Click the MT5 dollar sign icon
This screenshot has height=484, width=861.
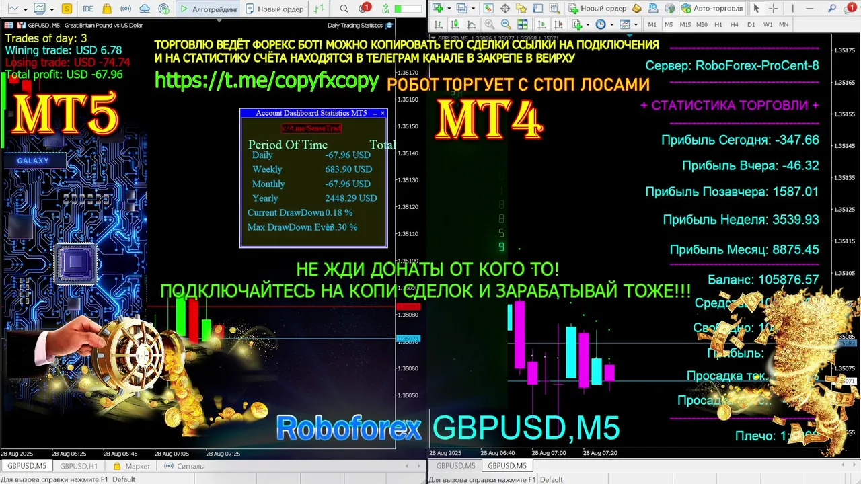(x=67, y=9)
